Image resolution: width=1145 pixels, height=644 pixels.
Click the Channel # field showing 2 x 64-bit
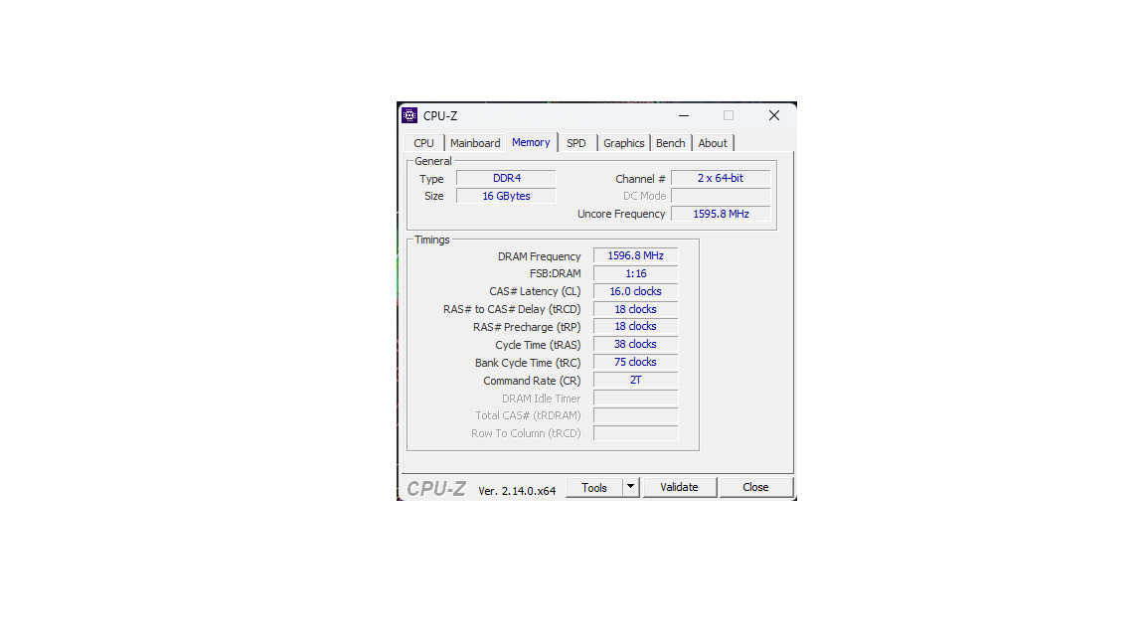point(721,178)
